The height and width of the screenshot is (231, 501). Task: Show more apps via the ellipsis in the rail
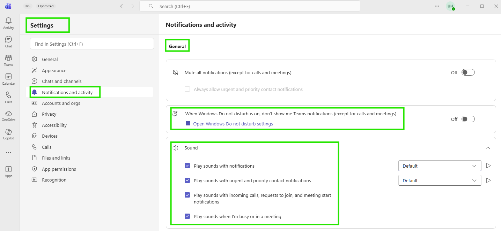pos(8,153)
